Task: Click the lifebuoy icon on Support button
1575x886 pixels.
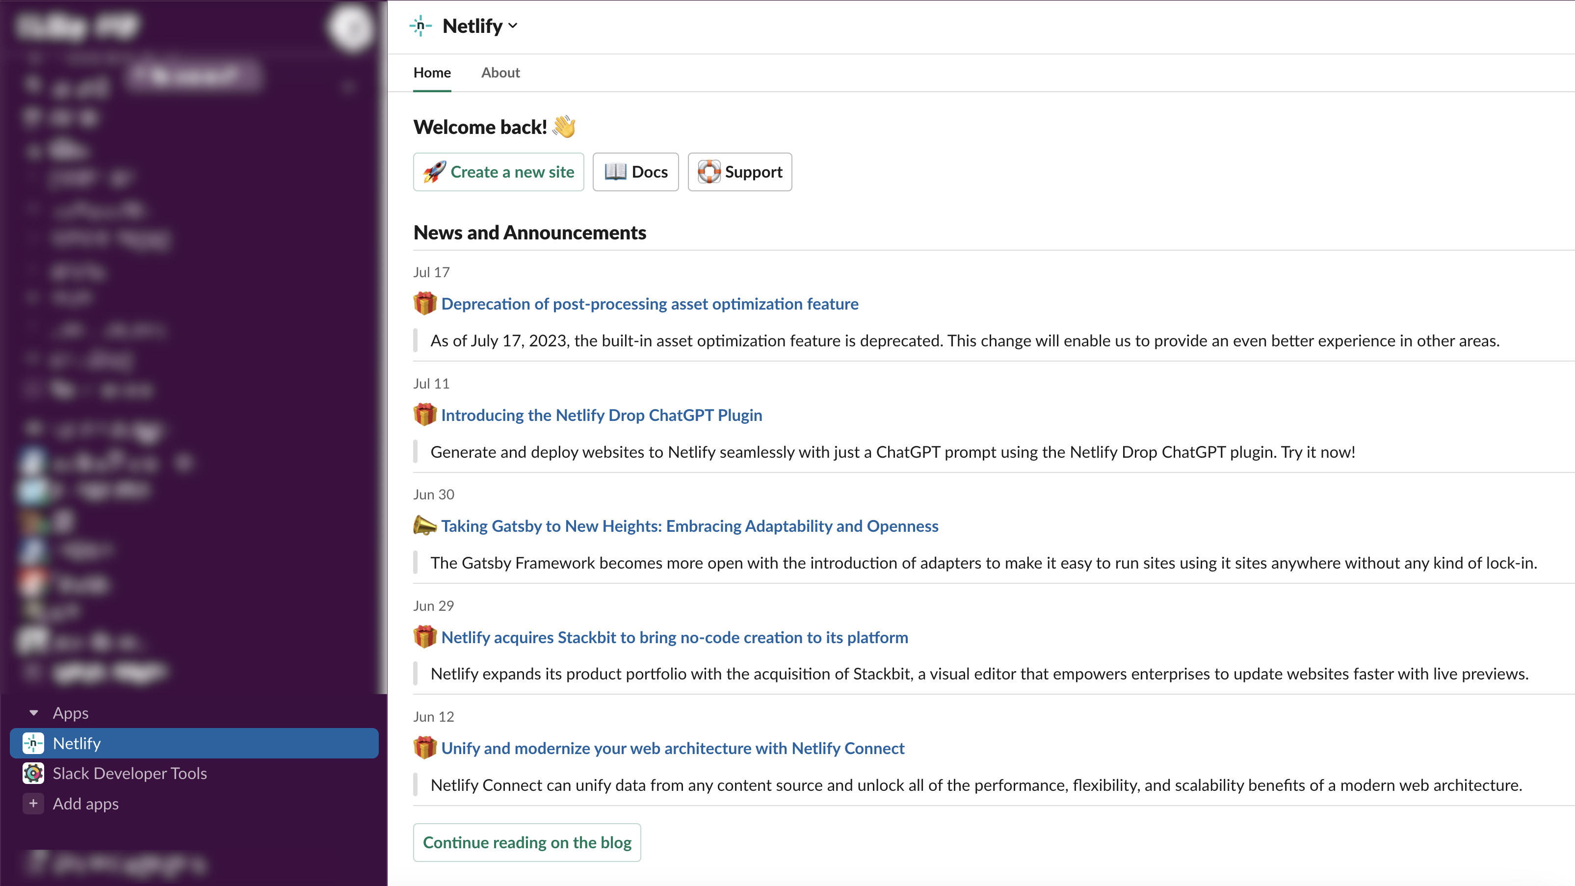Action: pyautogui.click(x=709, y=172)
